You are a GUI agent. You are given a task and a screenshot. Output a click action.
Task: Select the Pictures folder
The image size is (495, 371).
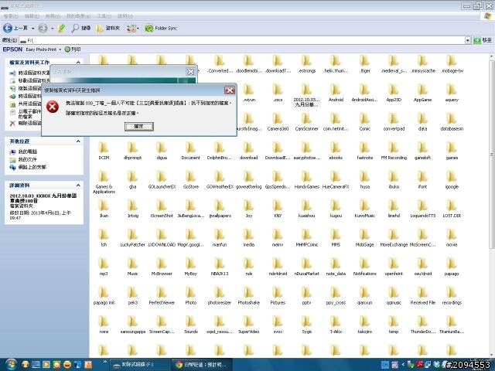278,296
